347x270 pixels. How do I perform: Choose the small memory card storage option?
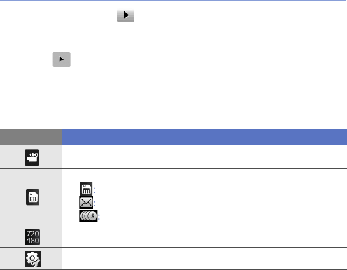point(86,189)
